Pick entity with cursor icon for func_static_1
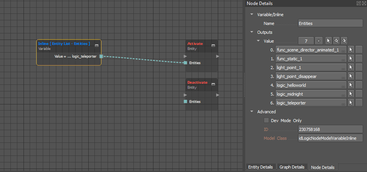Screen dimensions: 367x172 pos(351,59)
